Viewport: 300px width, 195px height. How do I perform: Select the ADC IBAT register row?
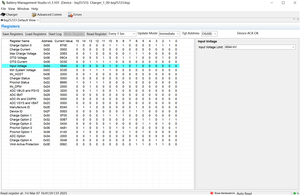point(90,95)
